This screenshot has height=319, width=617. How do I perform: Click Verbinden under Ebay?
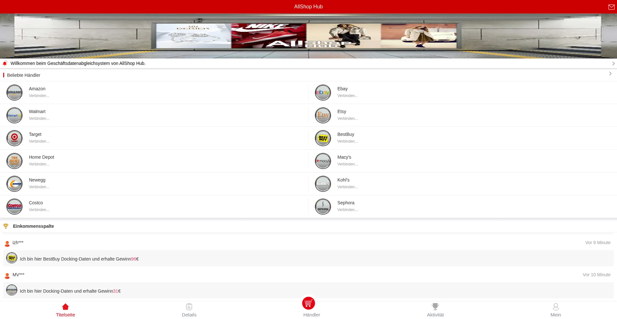348,96
